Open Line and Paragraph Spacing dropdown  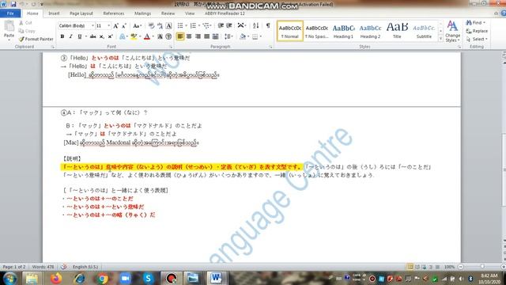pos(228,36)
